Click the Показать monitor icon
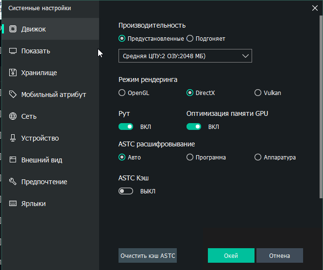Image resolution: width=323 pixels, height=270 pixels. click(13, 51)
